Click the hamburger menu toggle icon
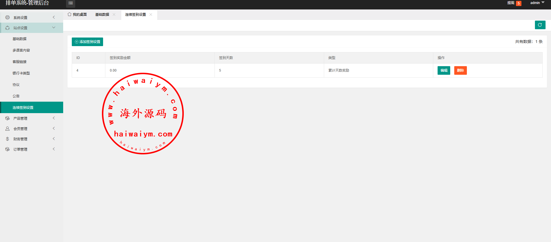551x242 pixels. (70, 3)
